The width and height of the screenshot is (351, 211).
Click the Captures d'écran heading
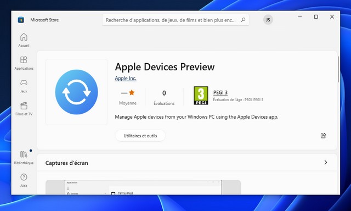pos(67,163)
